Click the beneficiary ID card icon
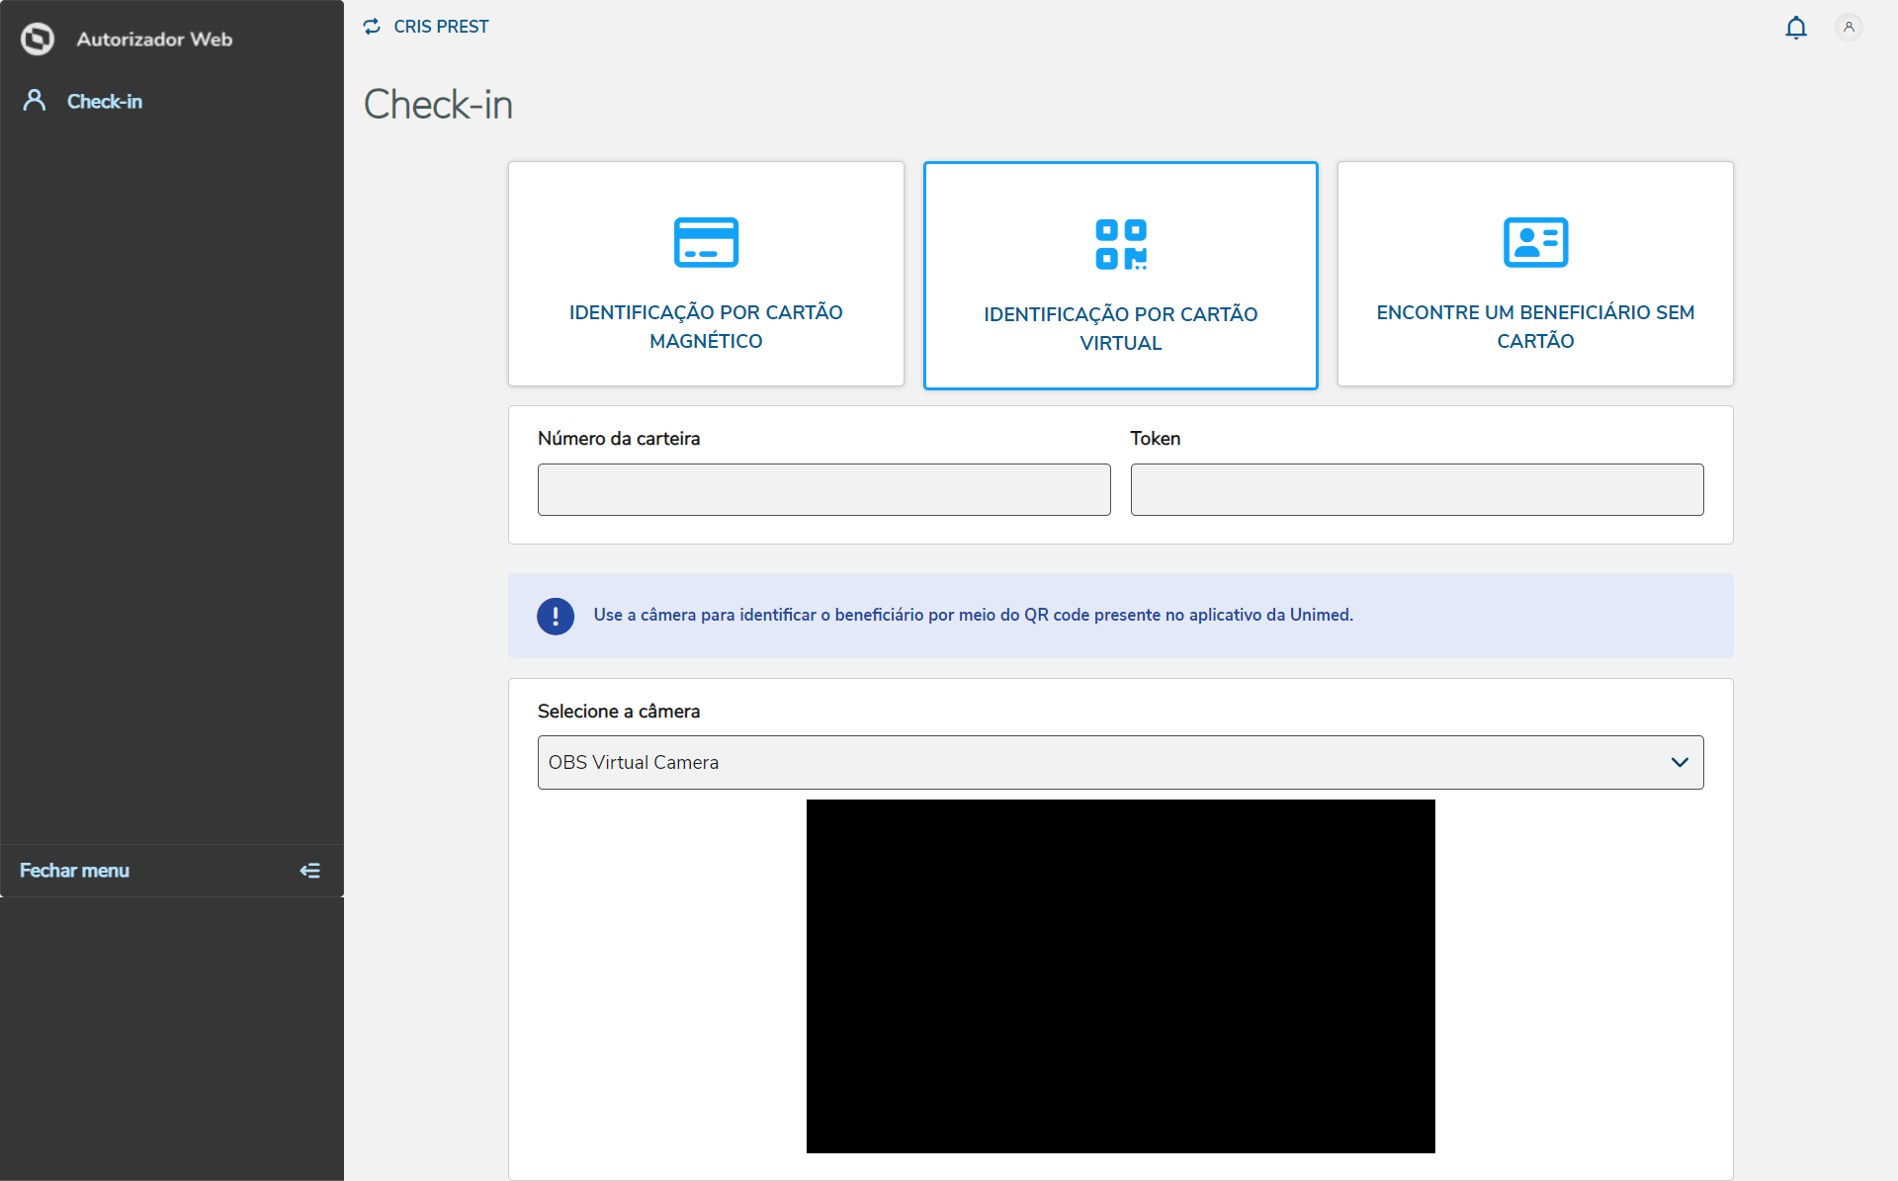The height and width of the screenshot is (1181, 1898). (1534, 242)
